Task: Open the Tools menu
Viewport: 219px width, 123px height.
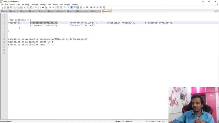Action: point(49,4)
